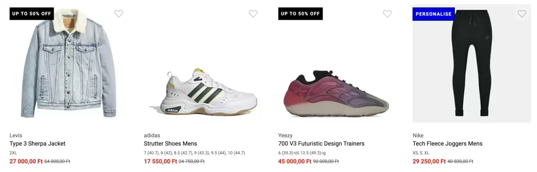Open 700 V3 Futuristic Design Trainers link
This screenshot has height=172, width=537.
321,144
